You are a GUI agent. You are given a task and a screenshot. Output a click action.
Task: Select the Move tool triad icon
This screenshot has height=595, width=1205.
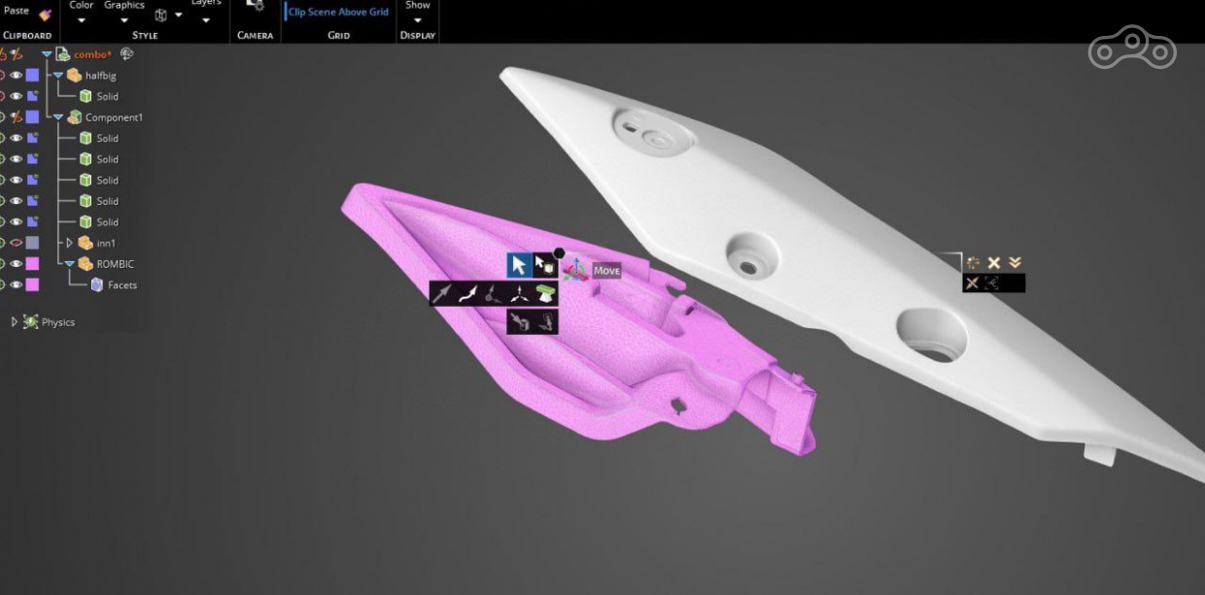pos(574,270)
